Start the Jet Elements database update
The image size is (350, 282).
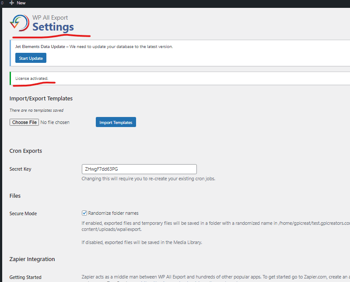[x=31, y=58]
